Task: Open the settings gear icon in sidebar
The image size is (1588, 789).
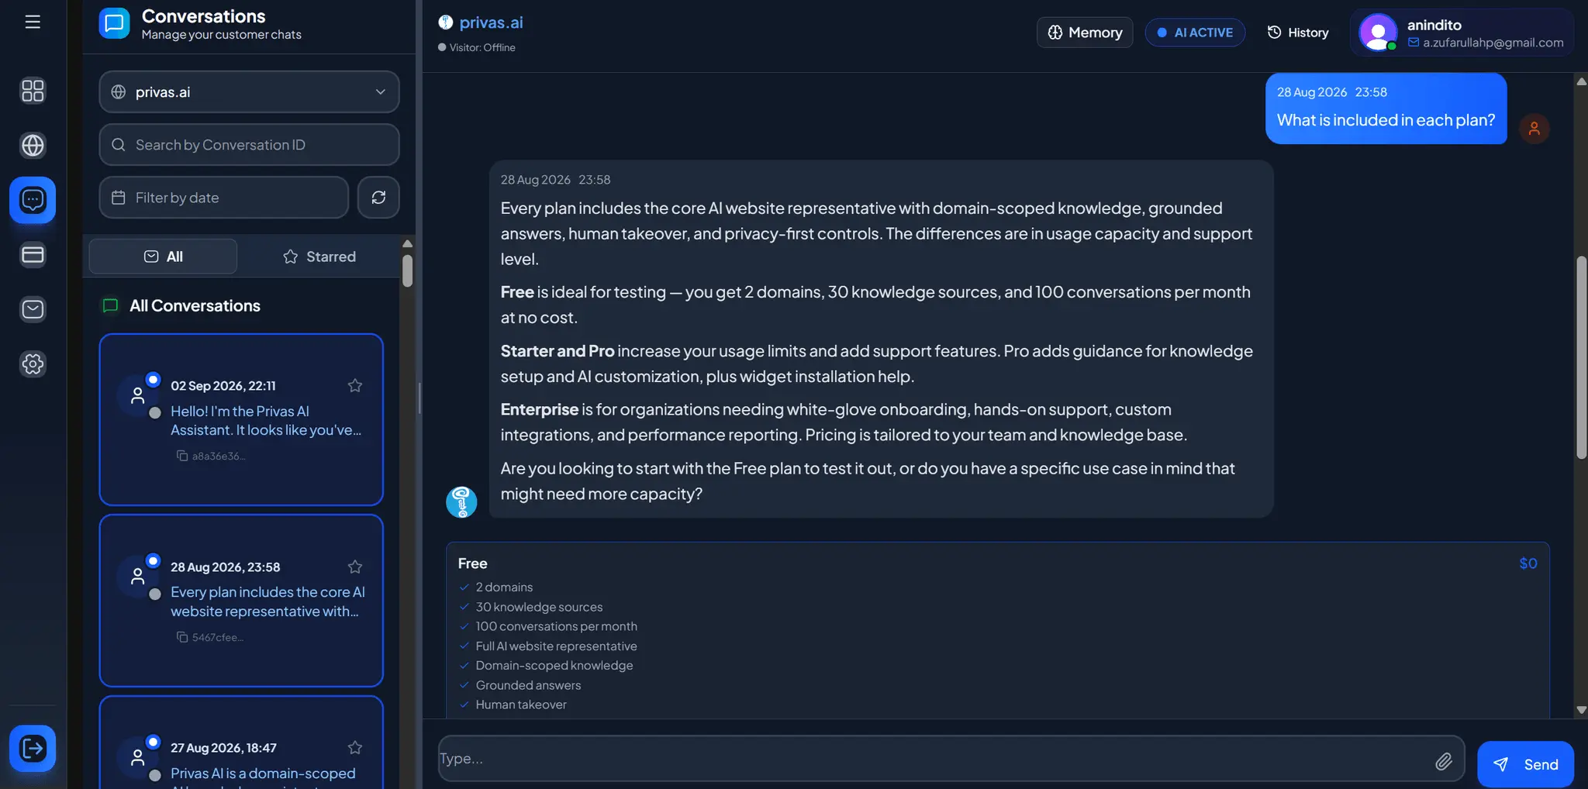Action: [33, 364]
